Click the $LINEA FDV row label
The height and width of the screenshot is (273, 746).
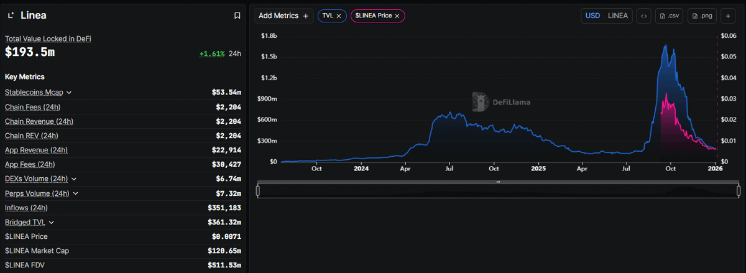pos(25,265)
